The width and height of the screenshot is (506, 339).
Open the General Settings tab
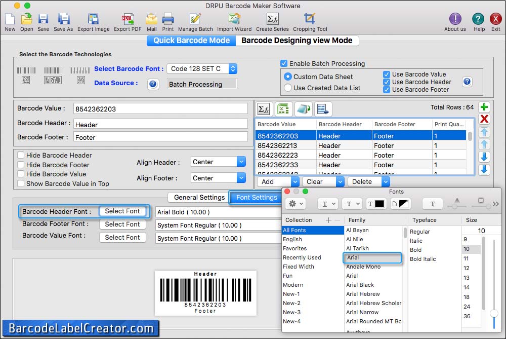point(199,197)
